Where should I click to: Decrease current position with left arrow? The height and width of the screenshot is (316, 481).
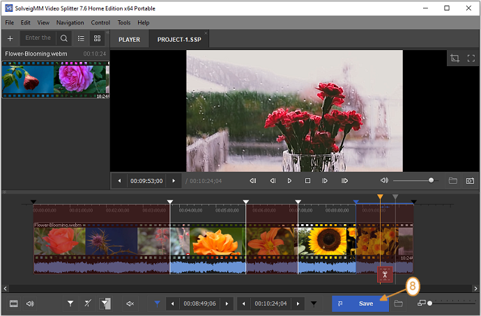click(120, 181)
